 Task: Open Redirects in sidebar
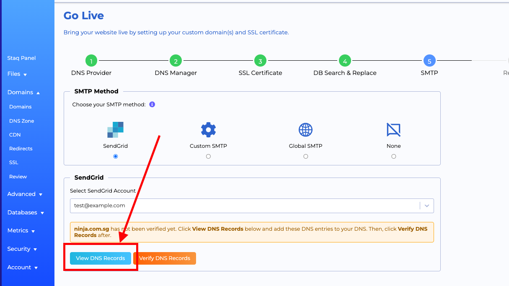point(21,149)
